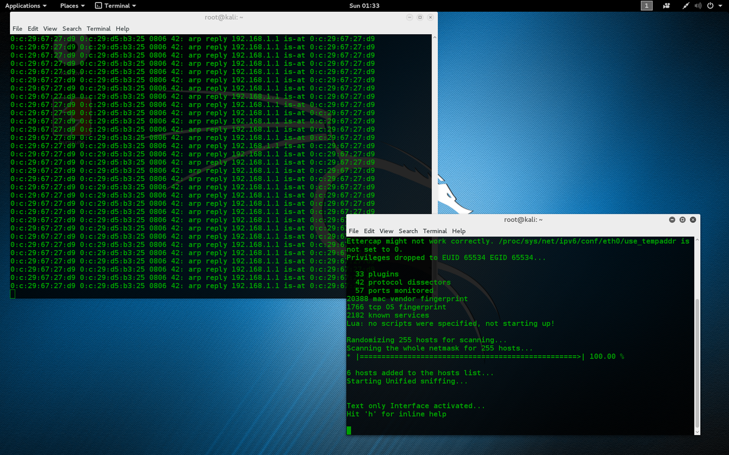The width and height of the screenshot is (729, 455).
Task: Click the volume speaker icon
Action: [698, 6]
